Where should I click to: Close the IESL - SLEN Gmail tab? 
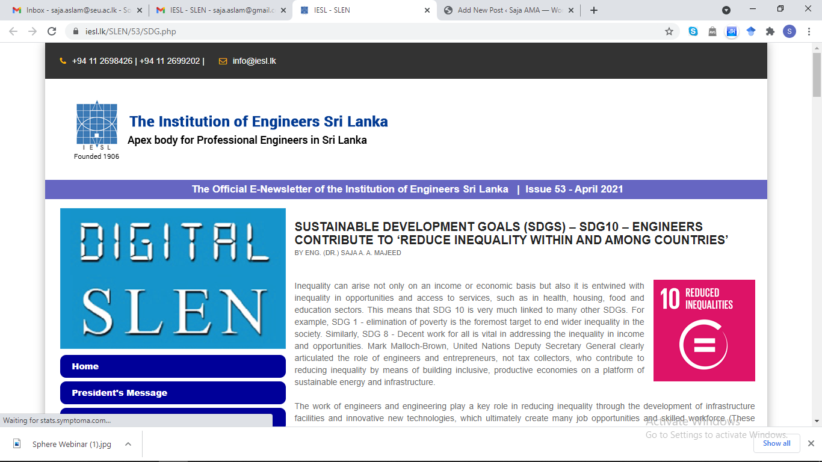coord(283,10)
